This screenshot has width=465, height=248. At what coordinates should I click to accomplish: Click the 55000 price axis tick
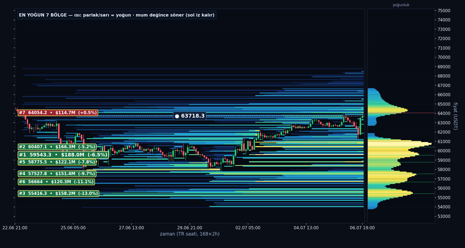point(444,198)
